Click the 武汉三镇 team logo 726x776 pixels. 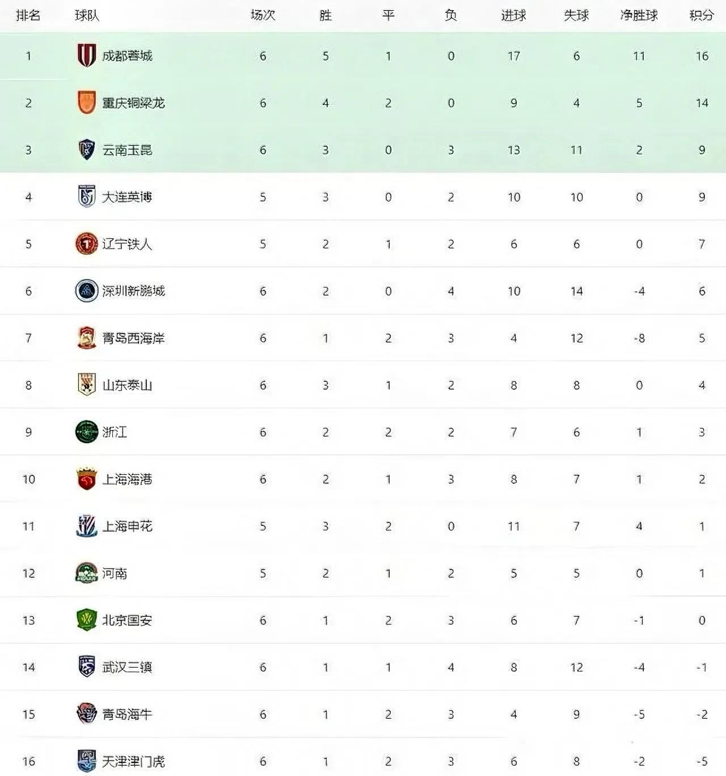tap(86, 667)
